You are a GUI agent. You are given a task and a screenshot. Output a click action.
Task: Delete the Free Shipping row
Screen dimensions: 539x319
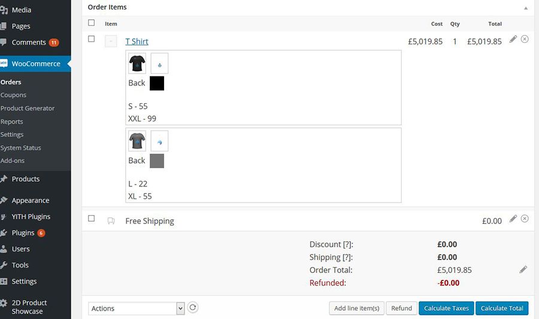(525, 219)
